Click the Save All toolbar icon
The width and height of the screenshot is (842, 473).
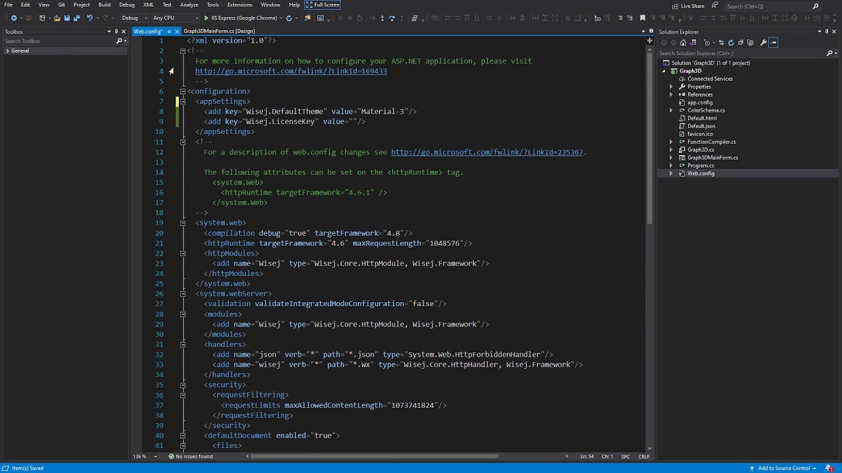point(76,18)
